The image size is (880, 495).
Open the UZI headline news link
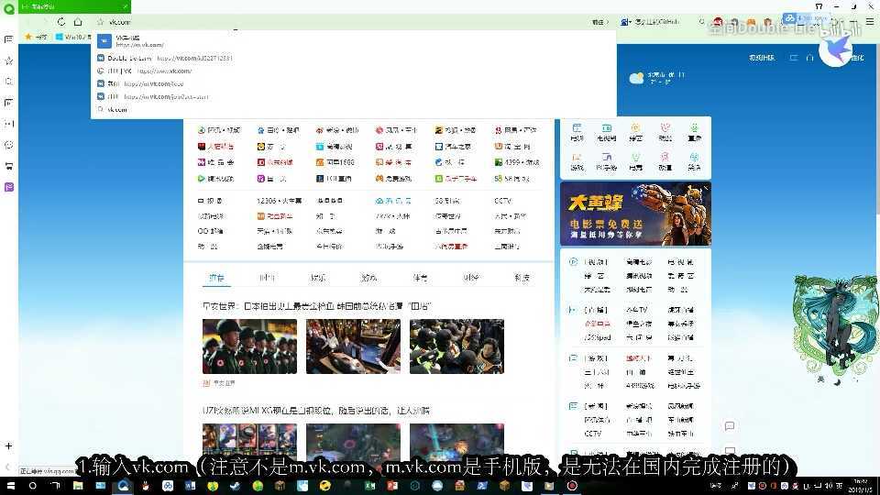click(316, 411)
